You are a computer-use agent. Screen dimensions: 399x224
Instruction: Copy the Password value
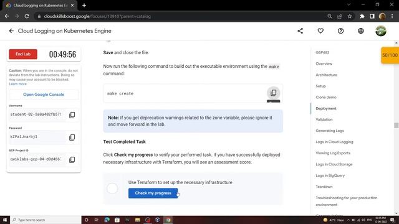(72, 137)
